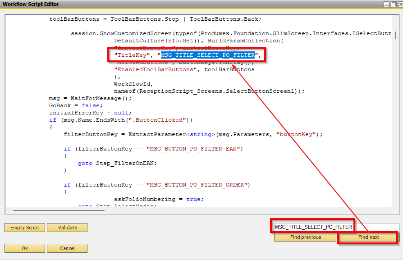This screenshot has width=403, height=260.
Task: Confirm with the Ok button
Action: [25, 248]
